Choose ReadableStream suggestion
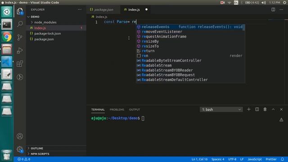Viewport: 288px width, 162px height. point(190,65)
